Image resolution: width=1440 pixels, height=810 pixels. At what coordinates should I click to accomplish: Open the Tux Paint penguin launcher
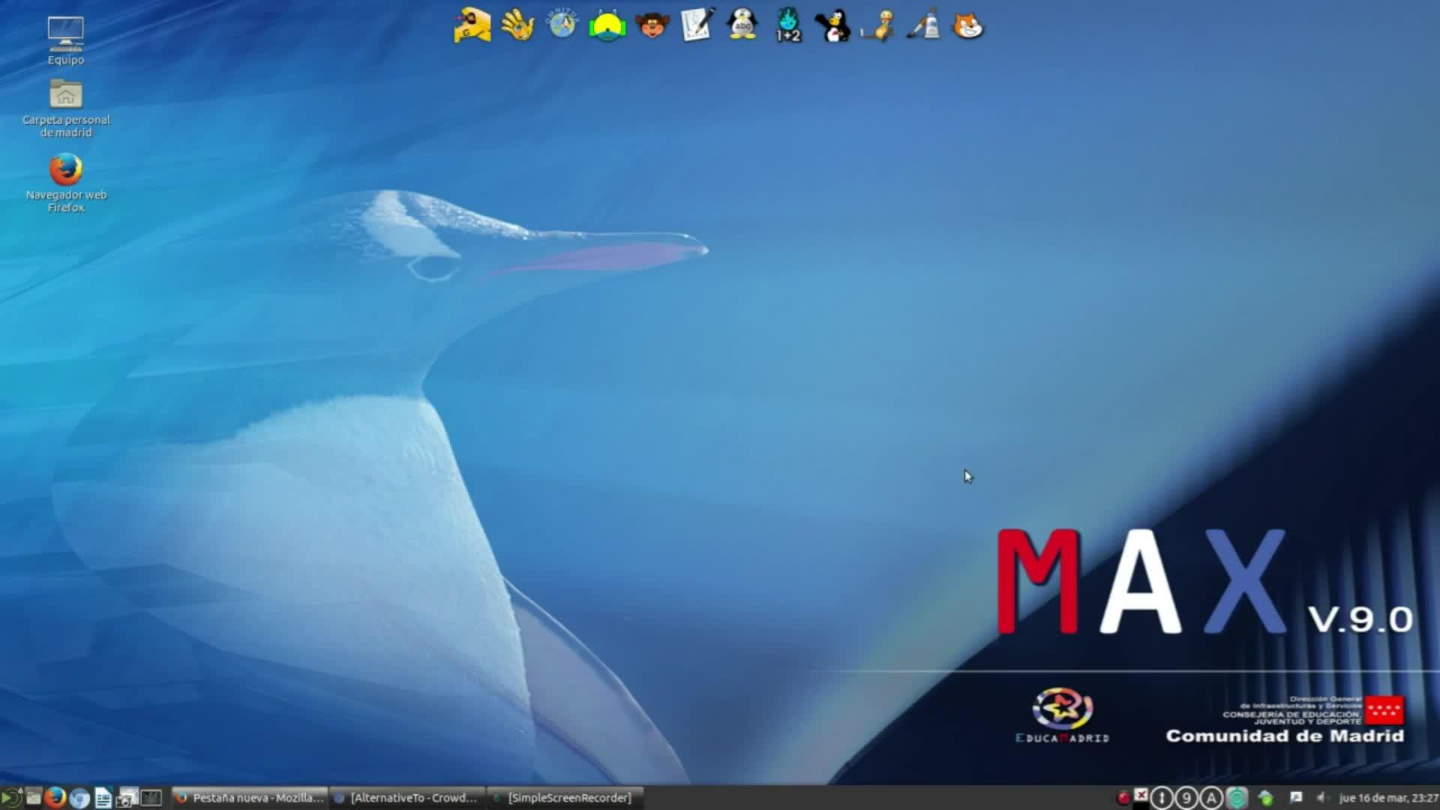[832, 26]
